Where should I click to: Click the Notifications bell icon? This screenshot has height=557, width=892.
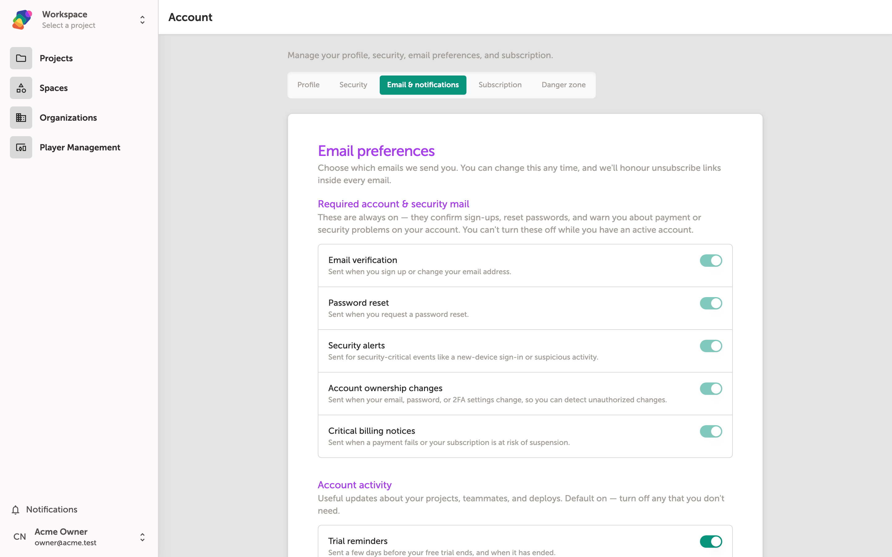click(x=15, y=509)
